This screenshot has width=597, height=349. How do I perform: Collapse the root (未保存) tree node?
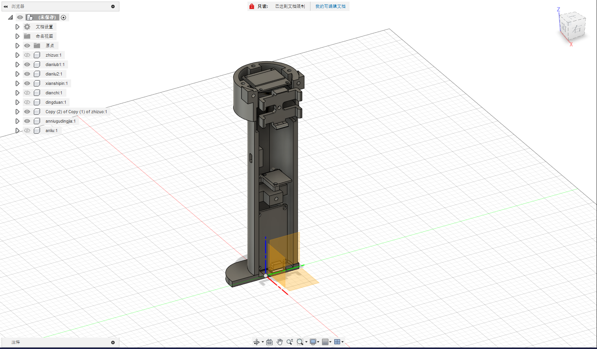click(x=10, y=17)
